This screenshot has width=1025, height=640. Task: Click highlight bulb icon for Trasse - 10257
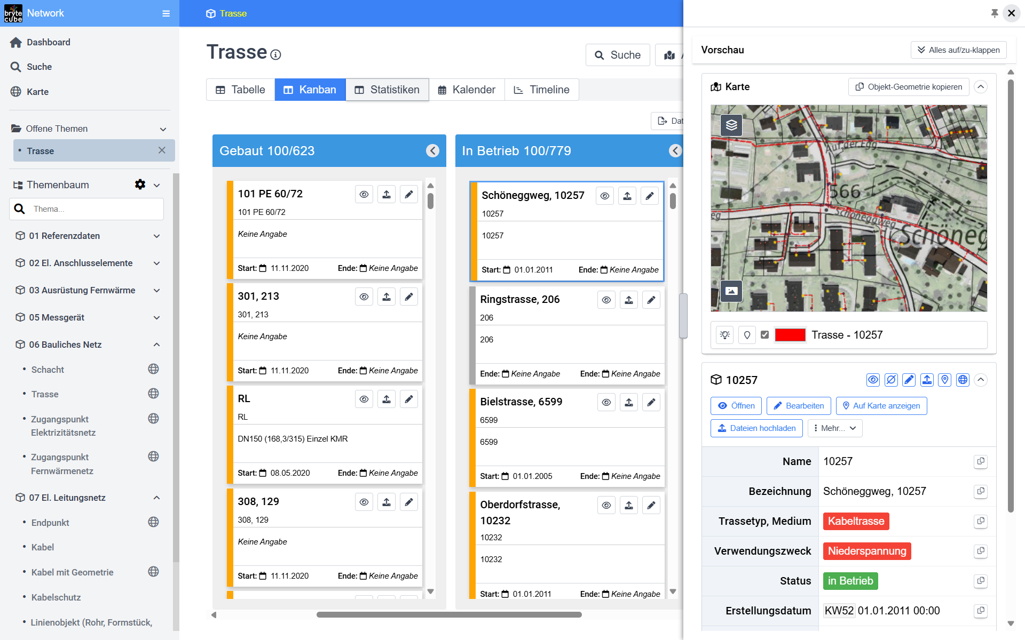[x=724, y=335]
